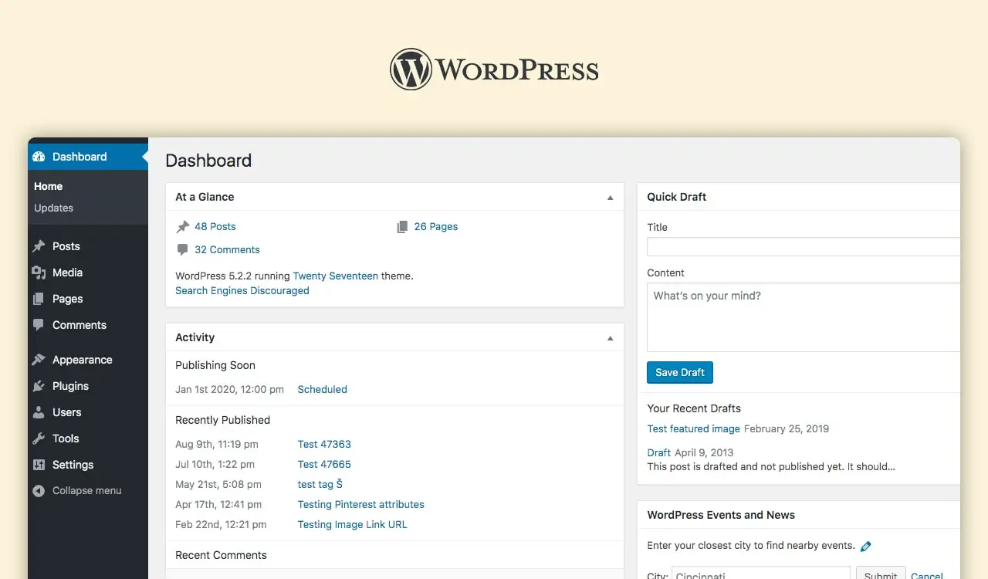Click the Plugins plug icon
This screenshot has height=579, width=988.
point(39,386)
